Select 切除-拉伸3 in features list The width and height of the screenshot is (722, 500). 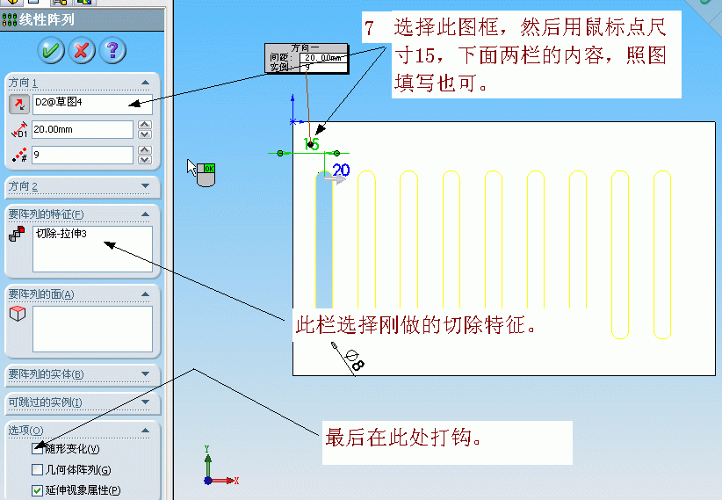(x=61, y=234)
